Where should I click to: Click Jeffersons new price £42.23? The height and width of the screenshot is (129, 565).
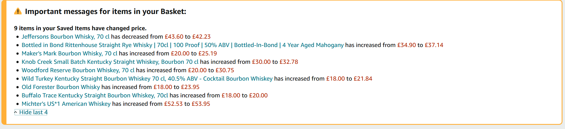(201, 37)
